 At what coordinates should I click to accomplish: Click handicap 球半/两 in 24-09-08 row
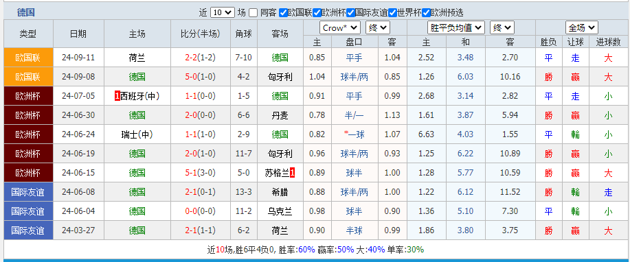click(x=354, y=77)
